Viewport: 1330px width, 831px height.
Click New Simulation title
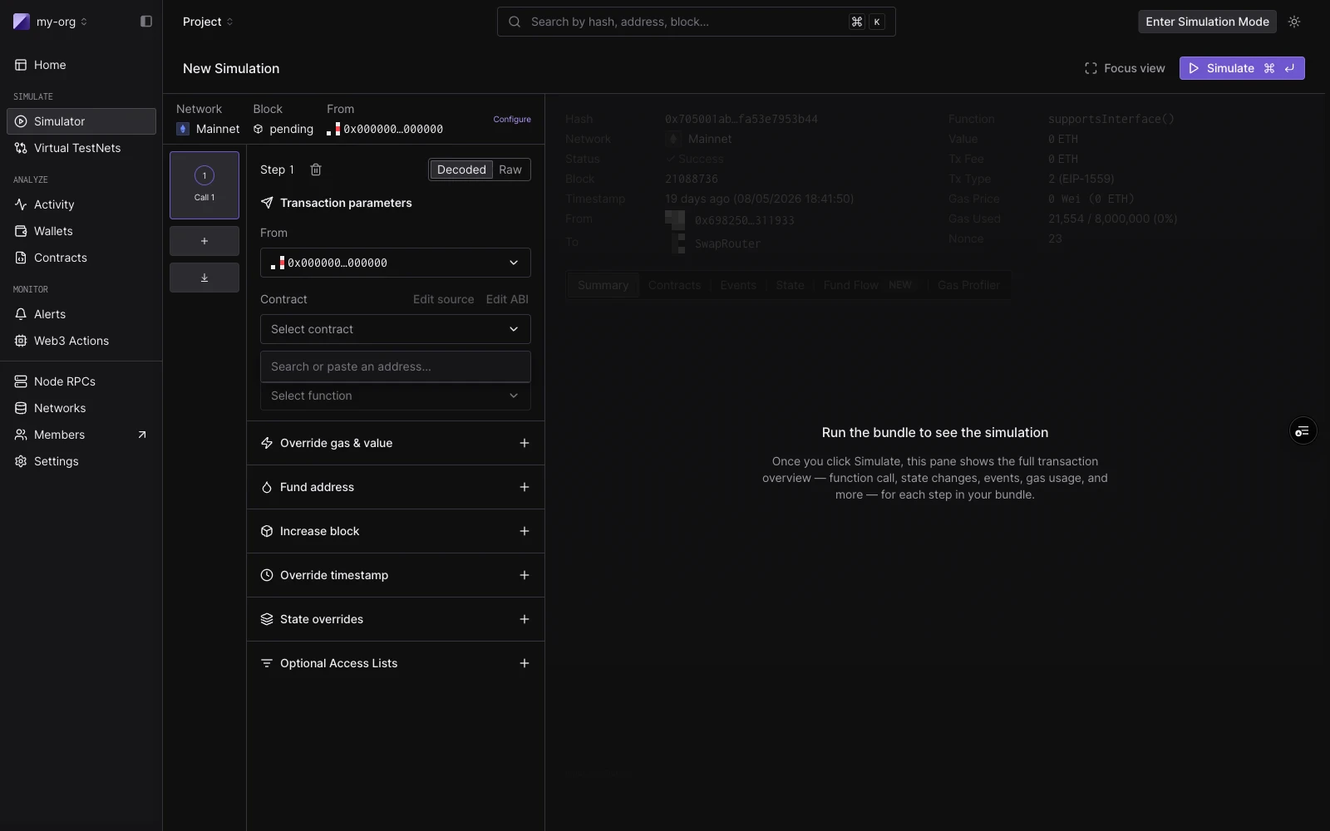(231, 68)
